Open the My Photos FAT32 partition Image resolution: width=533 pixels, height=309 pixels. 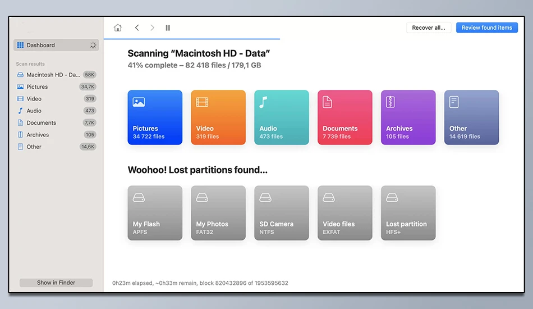click(218, 213)
